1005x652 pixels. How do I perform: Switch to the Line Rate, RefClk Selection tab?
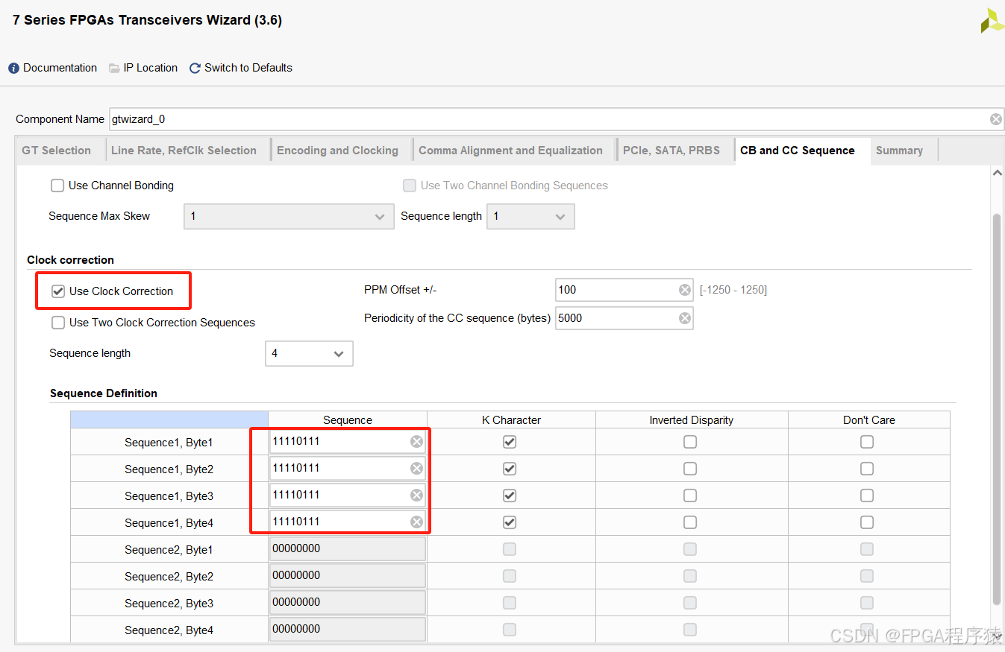[184, 151]
